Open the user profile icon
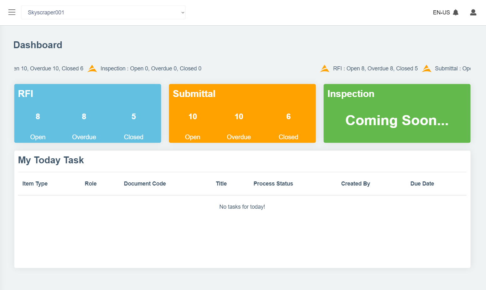486x290 pixels. (x=473, y=13)
